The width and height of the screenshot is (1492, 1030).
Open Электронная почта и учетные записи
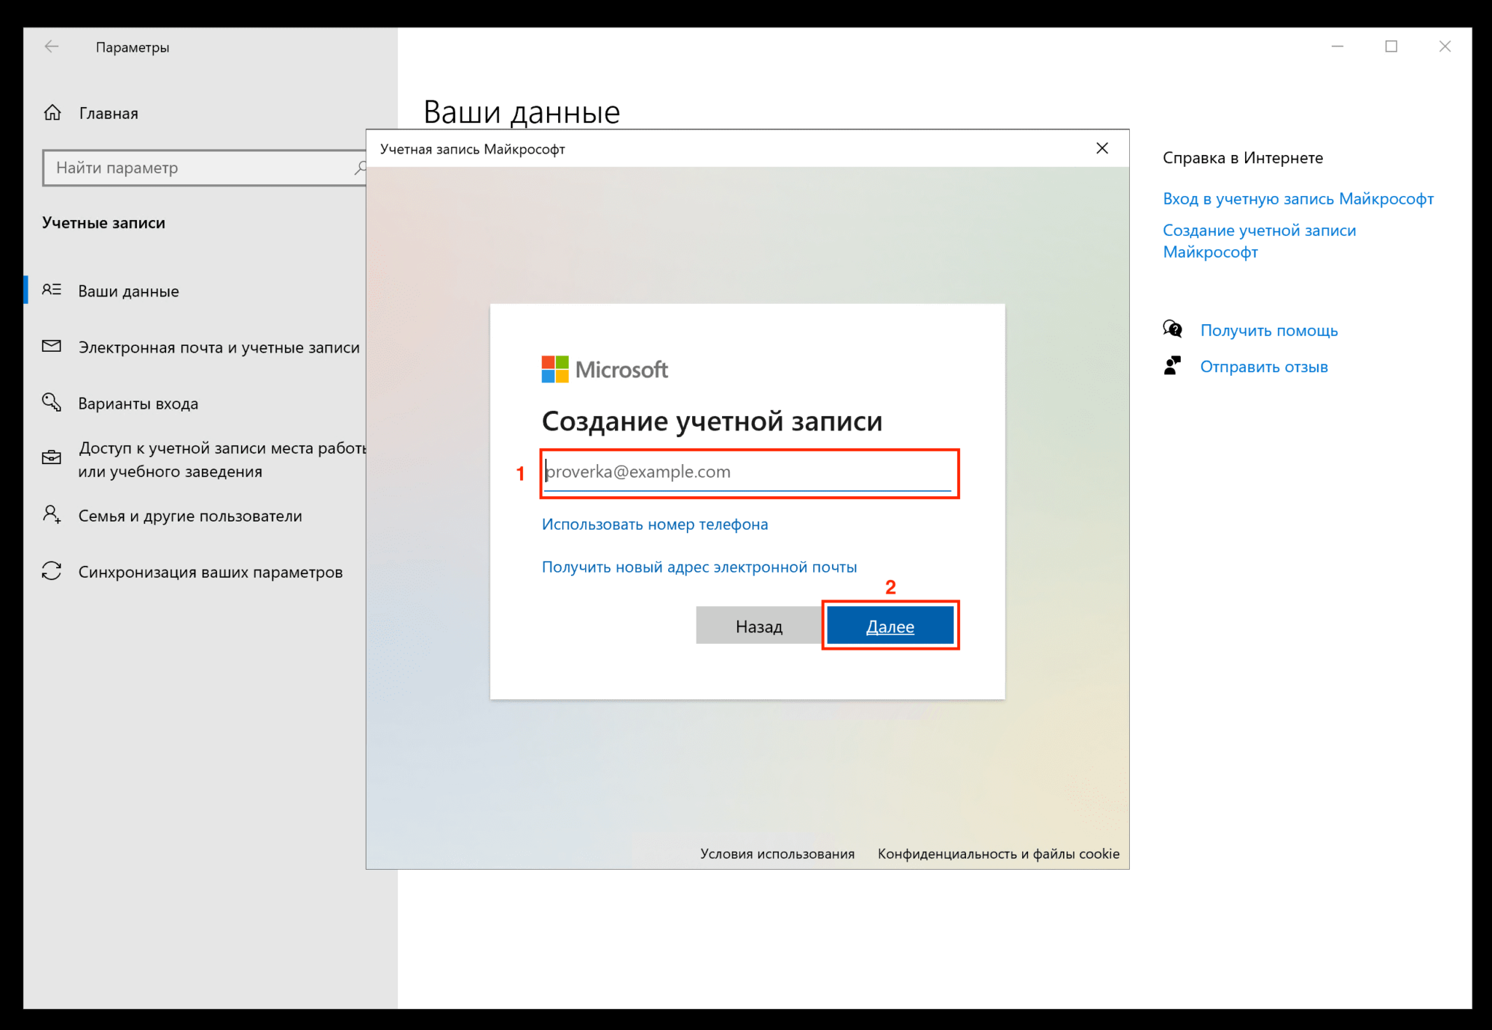pyautogui.click(x=219, y=347)
